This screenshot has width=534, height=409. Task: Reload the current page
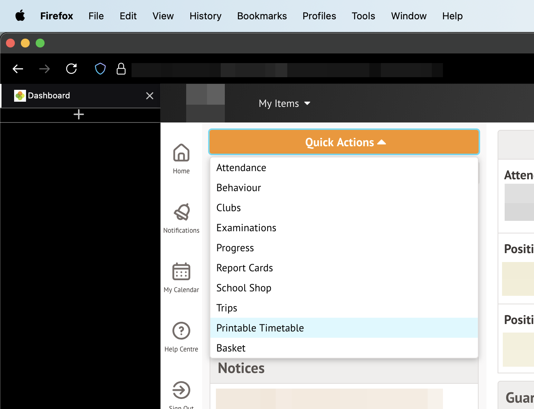pos(71,69)
